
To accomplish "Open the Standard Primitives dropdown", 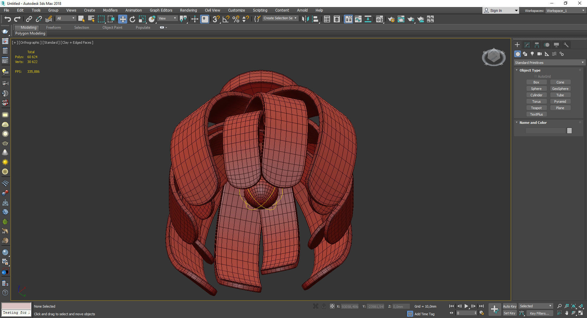I will (x=549, y=63).
